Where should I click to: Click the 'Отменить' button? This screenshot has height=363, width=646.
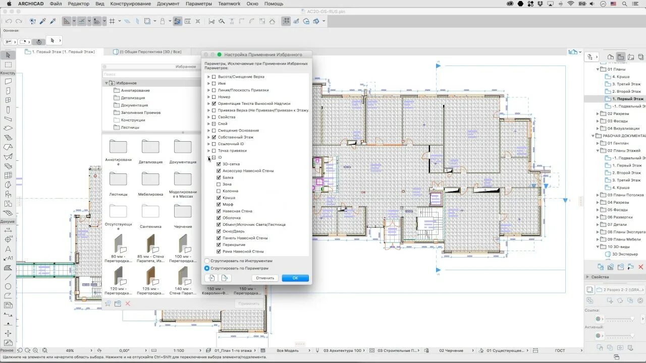point(265,278)
